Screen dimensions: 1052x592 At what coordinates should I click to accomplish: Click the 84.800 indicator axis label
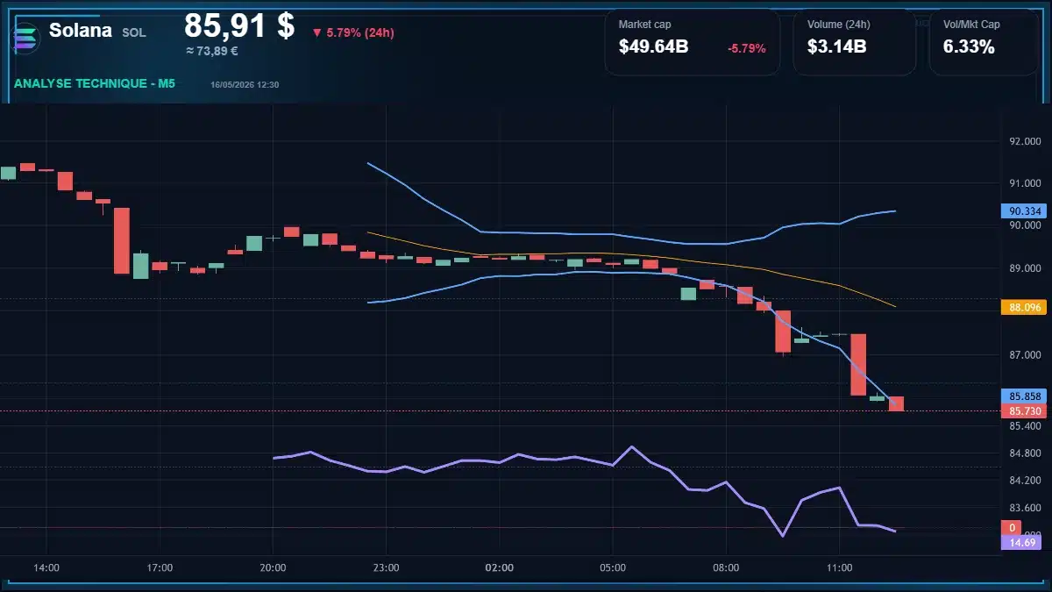pyautogui.click(x=1025, y=453)
